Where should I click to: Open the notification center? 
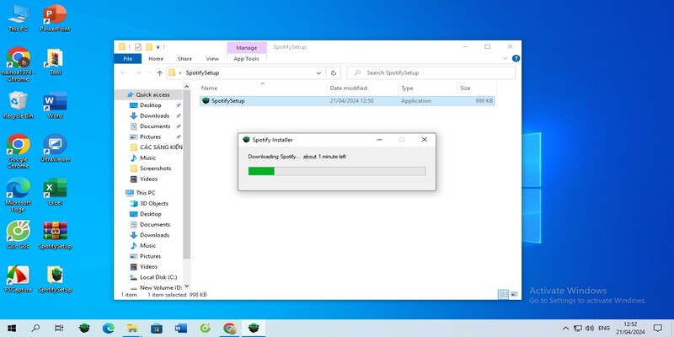[x=658, y=329]
